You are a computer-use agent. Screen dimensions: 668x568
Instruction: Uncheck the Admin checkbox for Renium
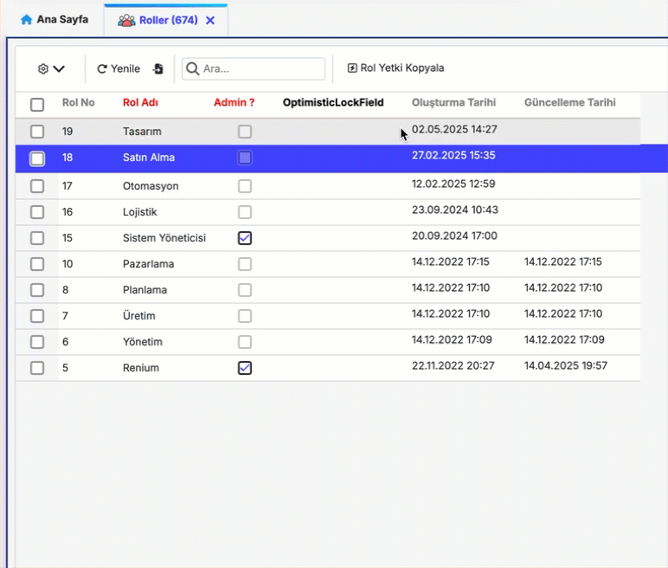[x=245, y=368]
